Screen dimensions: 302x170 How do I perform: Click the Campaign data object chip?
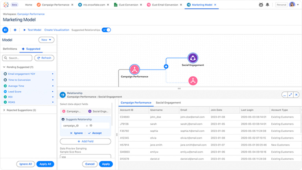tap(72, 111)
